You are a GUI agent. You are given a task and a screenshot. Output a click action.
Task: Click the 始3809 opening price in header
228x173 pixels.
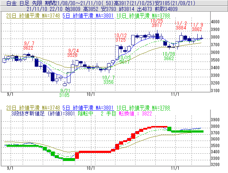[x=73, y=9]
